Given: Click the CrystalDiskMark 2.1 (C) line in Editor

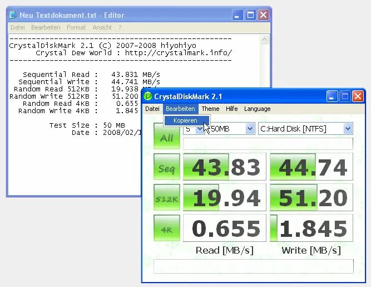Looking at the screenshot, I should pos(103,46).
